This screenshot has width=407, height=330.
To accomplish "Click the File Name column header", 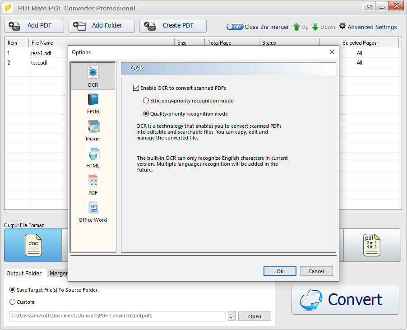I will pos(101,42).
